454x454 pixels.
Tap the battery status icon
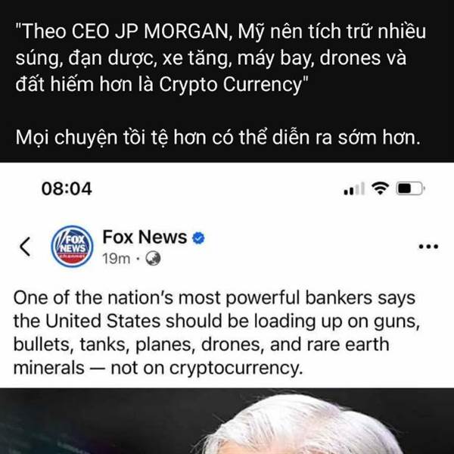click(x=410, y=188)
